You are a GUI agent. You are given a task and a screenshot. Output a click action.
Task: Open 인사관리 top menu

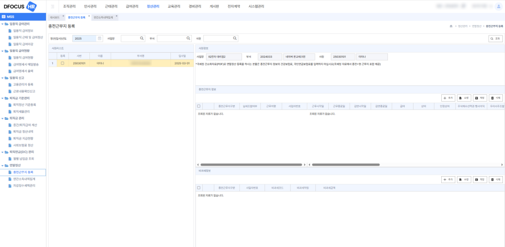pyautogui.click(x=90, y=6)
